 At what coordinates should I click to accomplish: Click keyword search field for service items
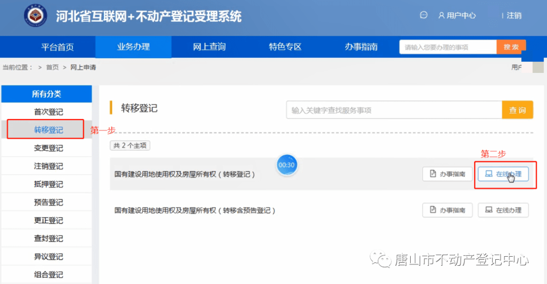394,110
